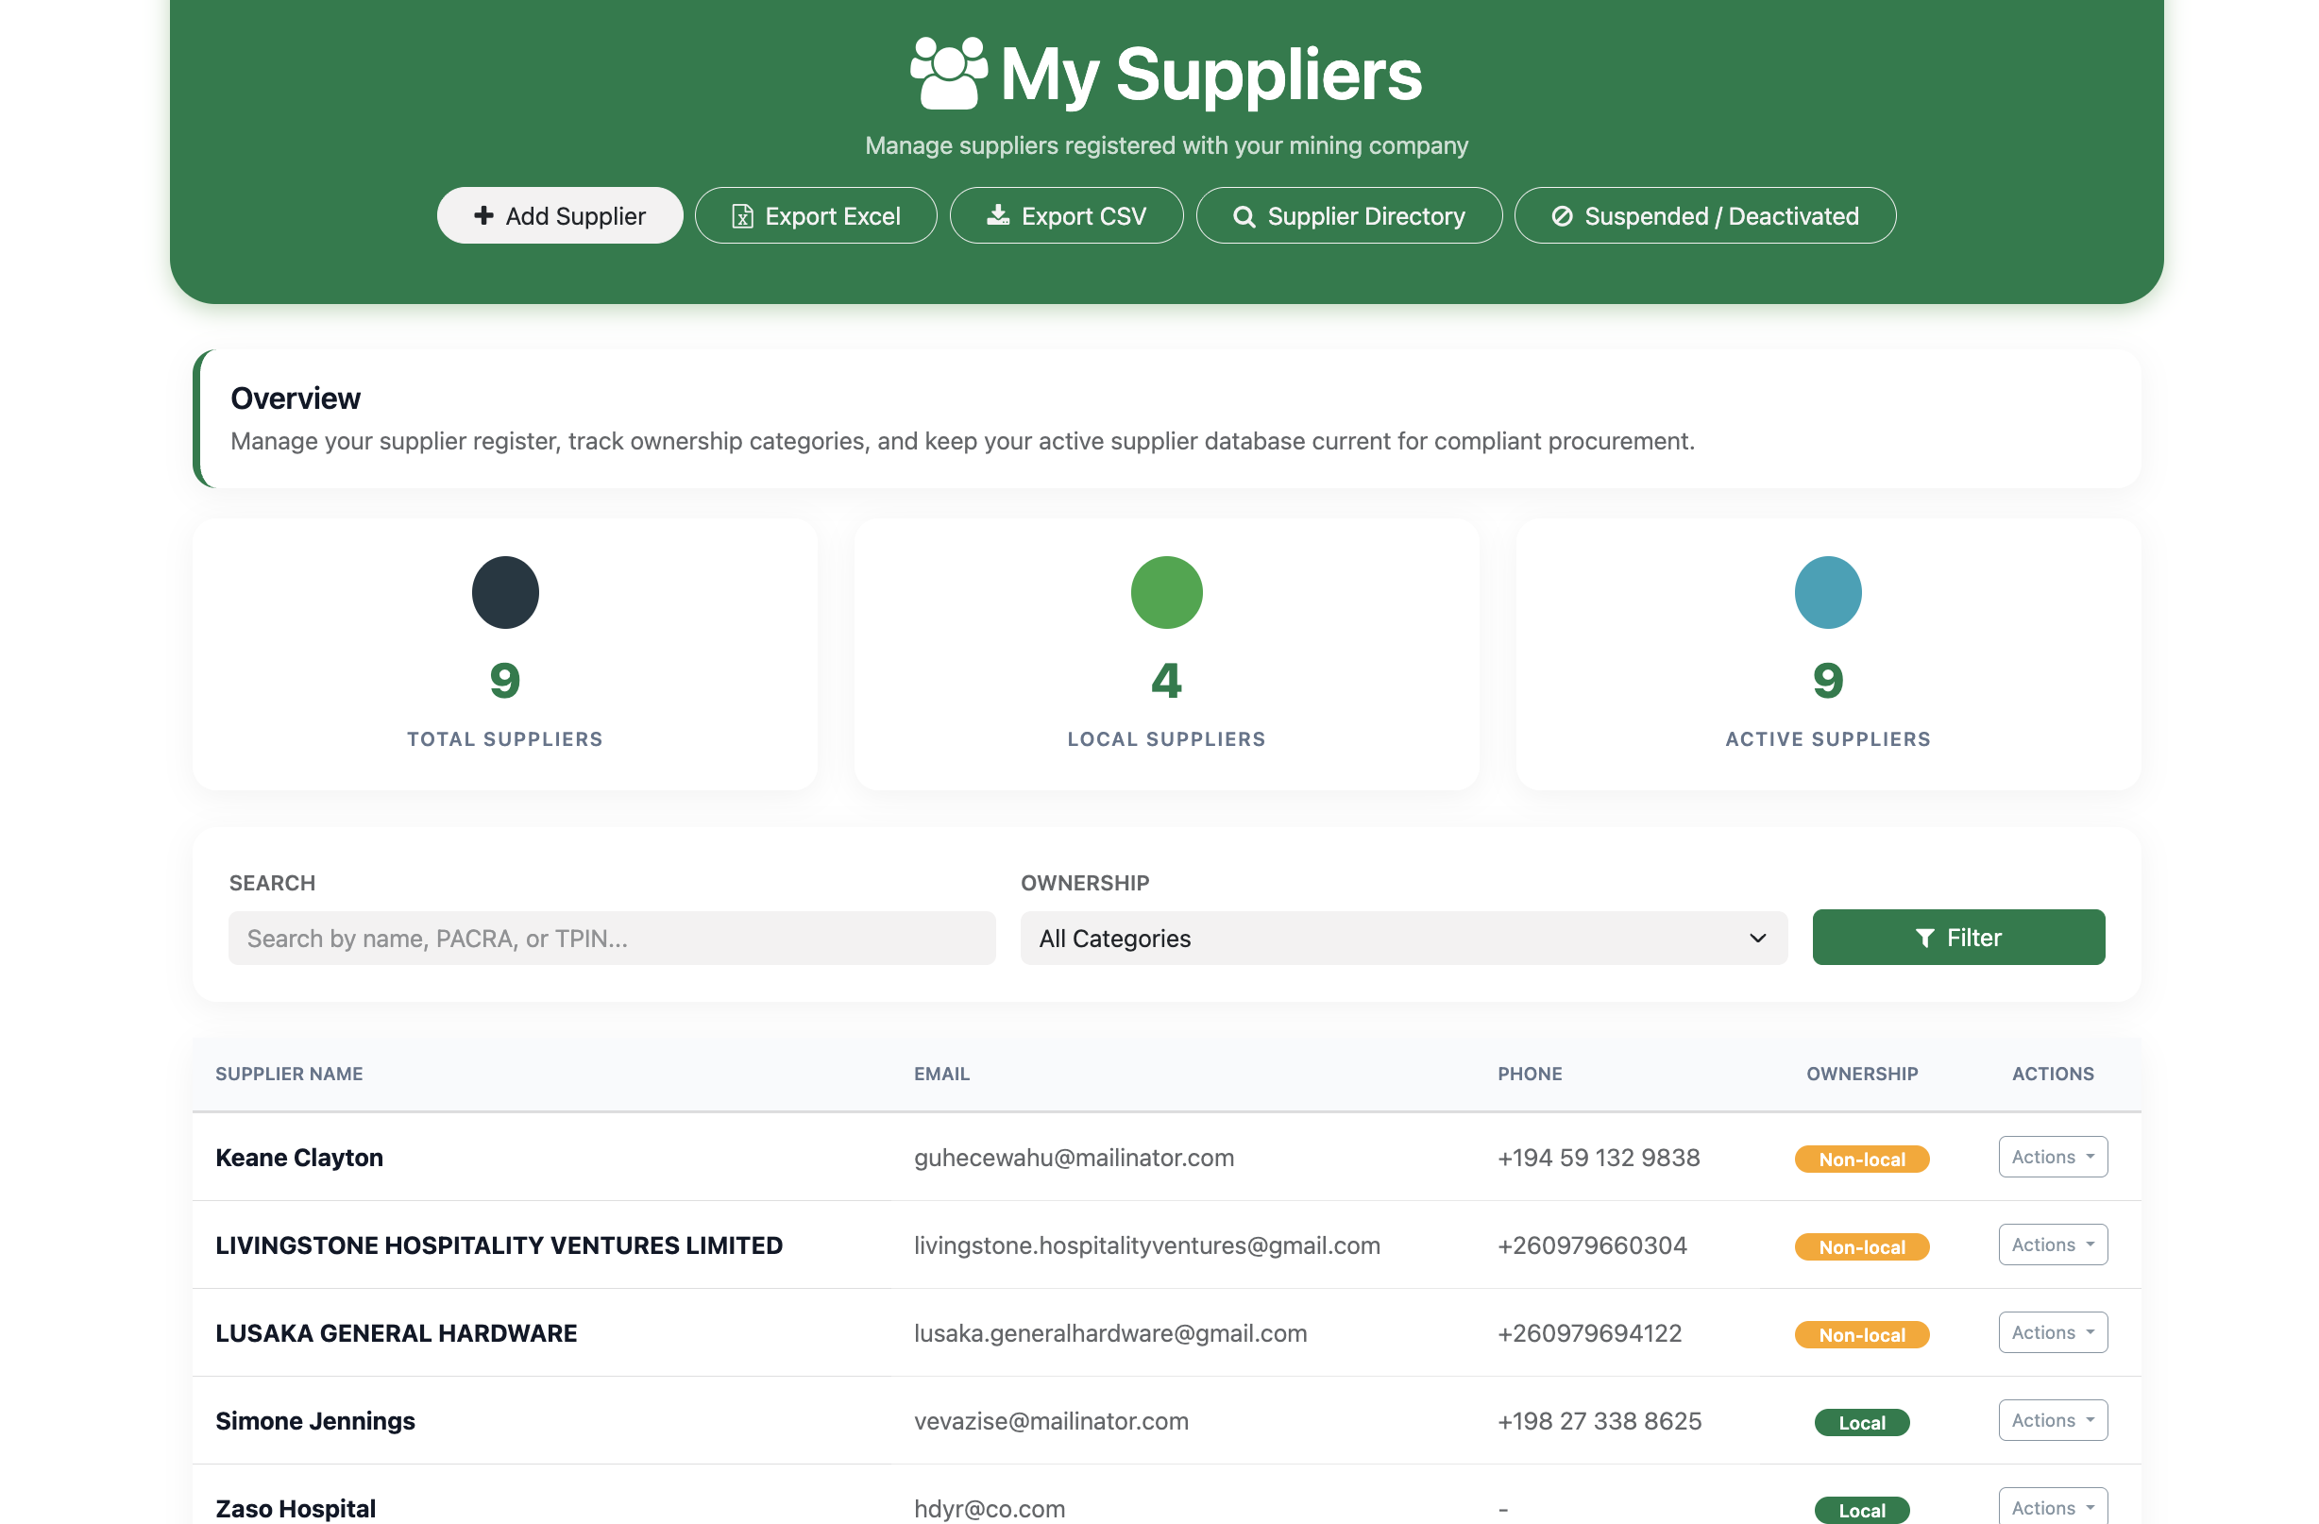The image size is (2319, 1524).
Task: Click phone number +194 59 132 9838
Action: click(1598, 1157)
